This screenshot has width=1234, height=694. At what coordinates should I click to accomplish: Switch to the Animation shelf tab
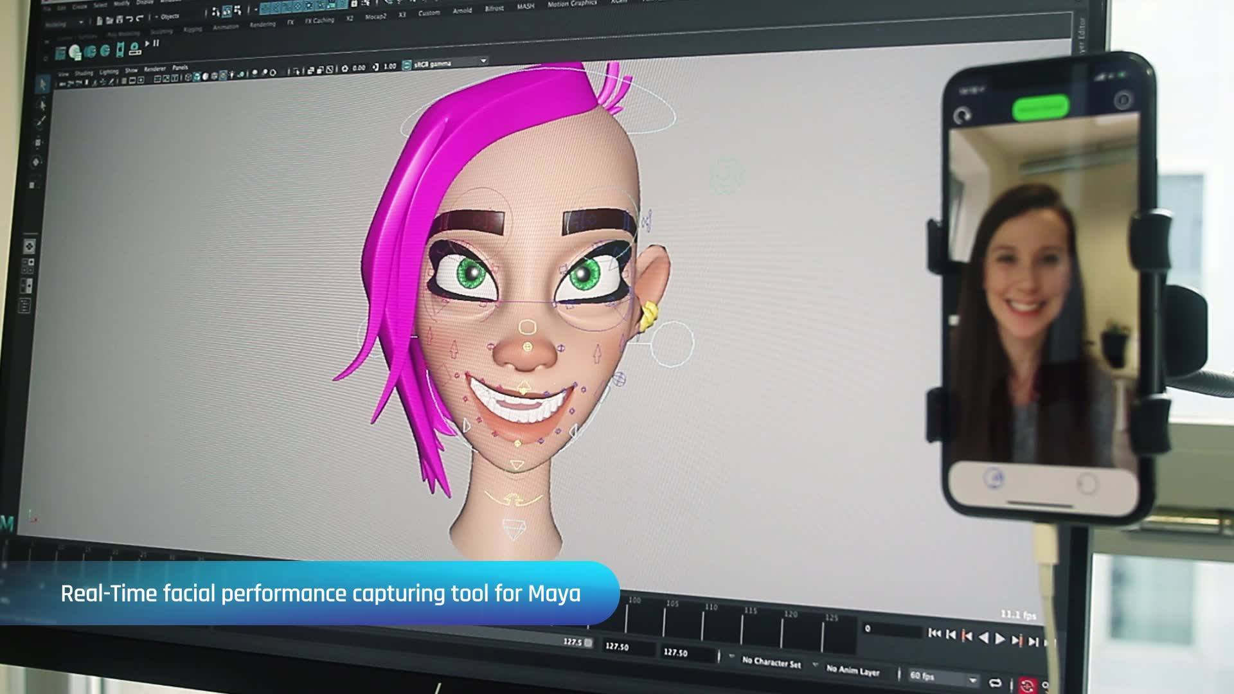click(226, 27)
